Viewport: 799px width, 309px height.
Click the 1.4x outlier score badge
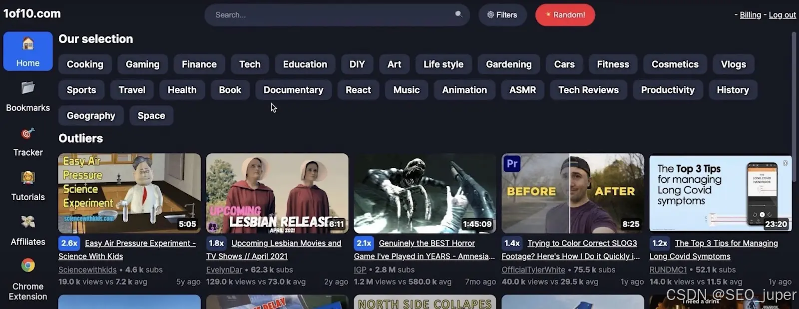click(x=512, y=243)
